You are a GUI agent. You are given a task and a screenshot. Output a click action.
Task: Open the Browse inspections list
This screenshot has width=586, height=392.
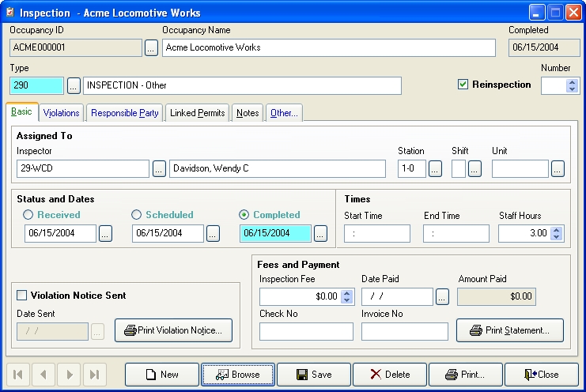(x=238, y=375)
